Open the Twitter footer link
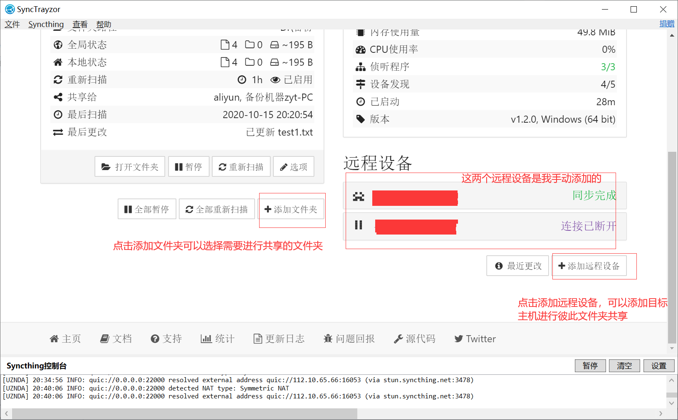Viewport: 678px width, 420px height. pyautogui.click(x=475, y=339)
